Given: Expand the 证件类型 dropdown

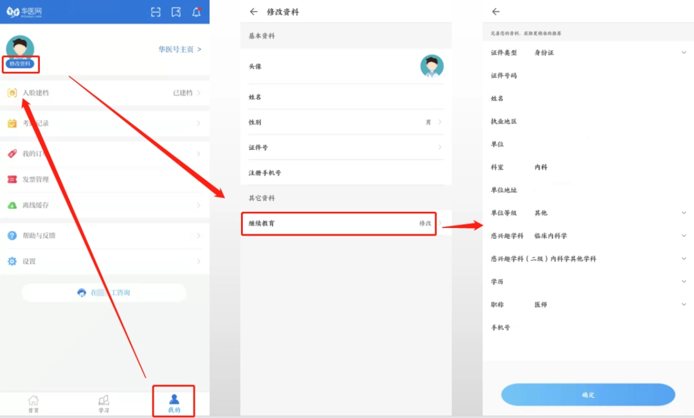Looking at the screenshot, I should point(684,53).
